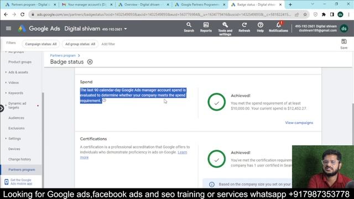Viewport: 354px width, 199px height.
Task: Open the account selector dropdown arrow
Action: 126,29
